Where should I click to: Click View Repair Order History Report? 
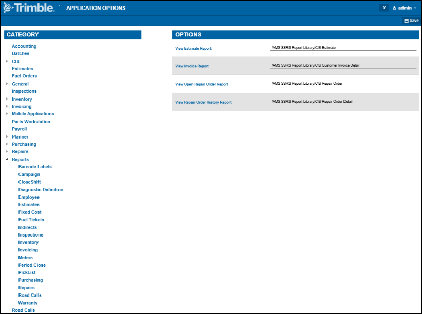click(x=204, y=101)
